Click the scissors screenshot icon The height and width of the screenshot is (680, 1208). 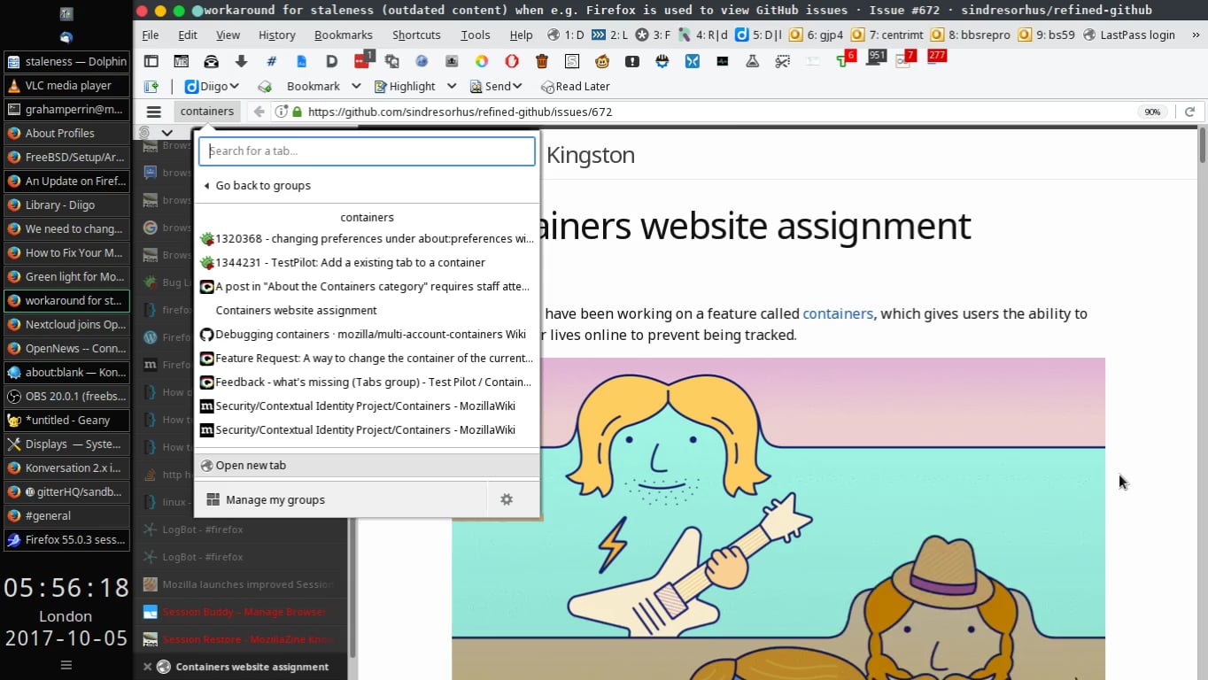783,61
